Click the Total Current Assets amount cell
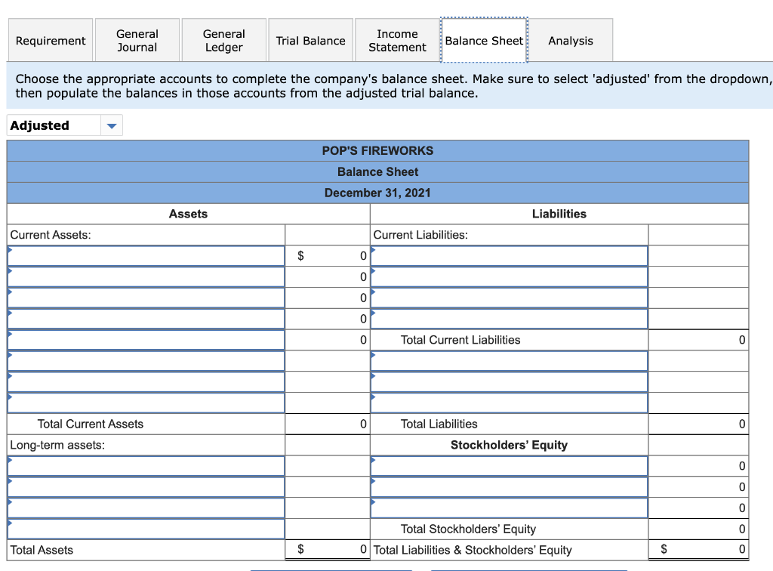The height and width of the screenshot is (571, 773). [326, 424]
